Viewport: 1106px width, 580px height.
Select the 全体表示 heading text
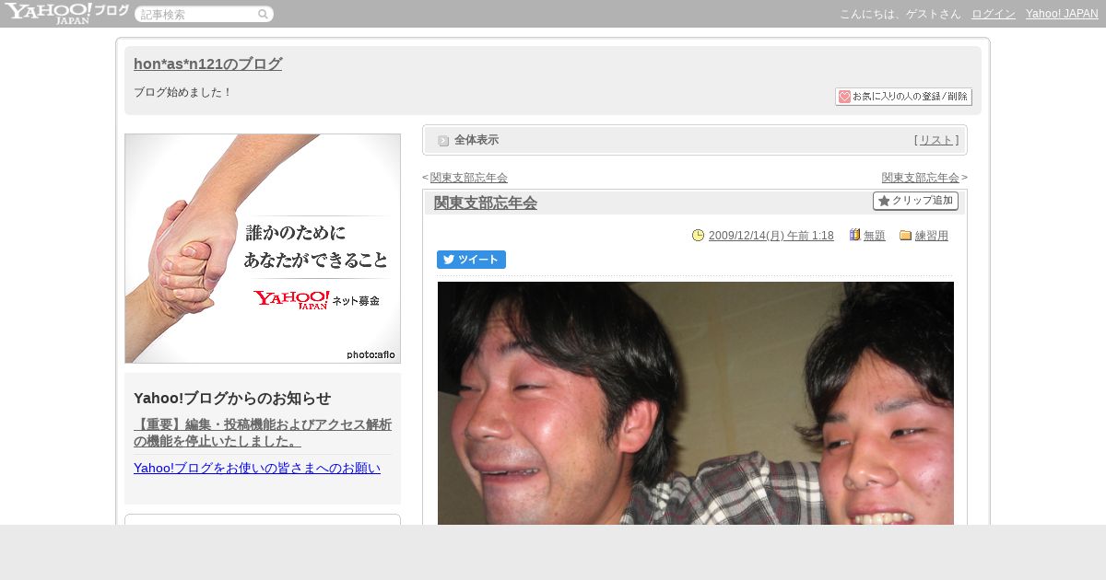477,140
